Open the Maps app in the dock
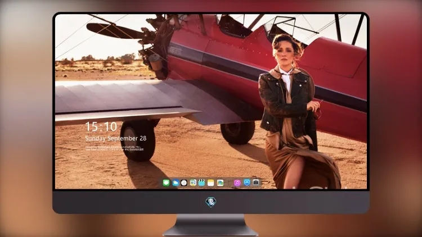 [x=193, y=183]
